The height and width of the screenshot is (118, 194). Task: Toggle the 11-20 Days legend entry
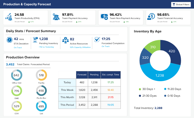click(x=173, y=89)
